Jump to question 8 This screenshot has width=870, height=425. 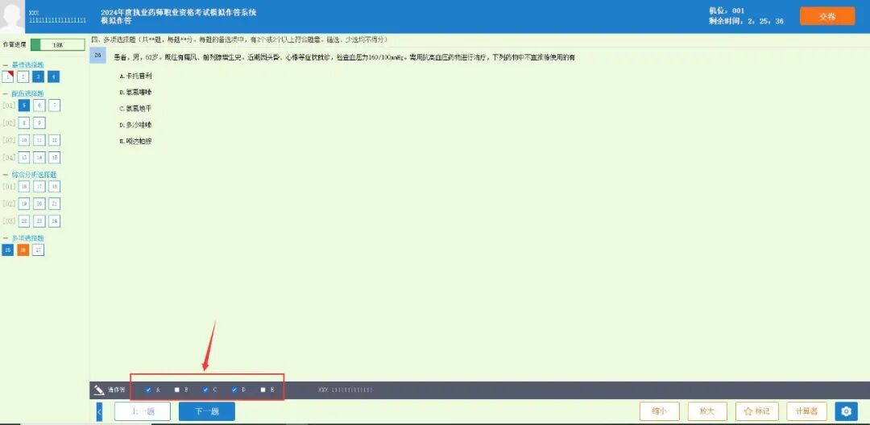pos(24,123)
